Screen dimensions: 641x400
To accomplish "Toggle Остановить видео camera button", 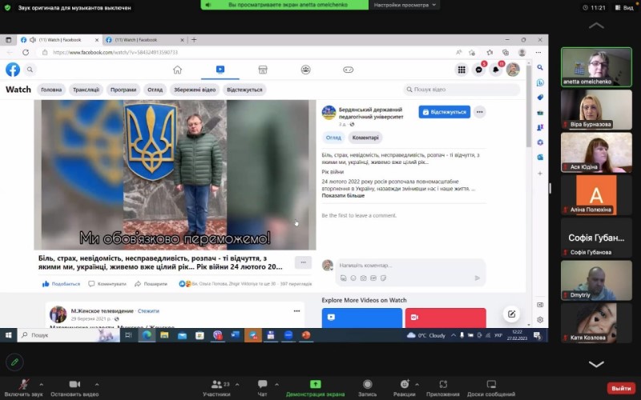I will pos(75,388).
